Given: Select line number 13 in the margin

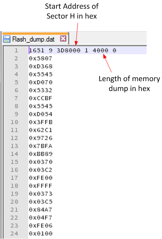Looking at the screenshot, I should pyautogui.click(x=14, y=146).
